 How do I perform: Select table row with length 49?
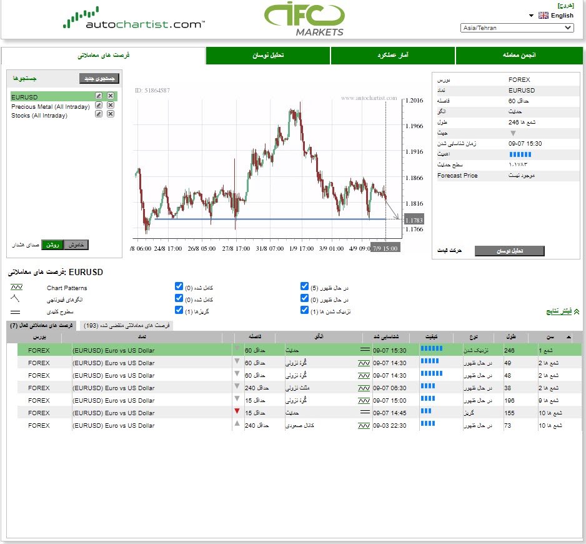click(299, 363)
